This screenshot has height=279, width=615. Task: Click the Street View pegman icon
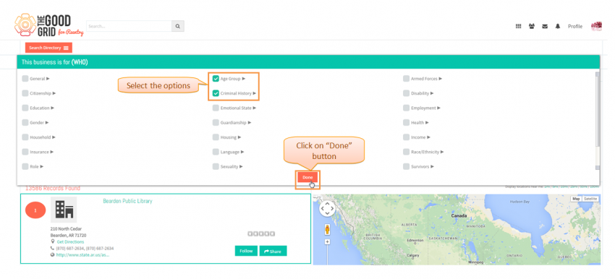327,230
